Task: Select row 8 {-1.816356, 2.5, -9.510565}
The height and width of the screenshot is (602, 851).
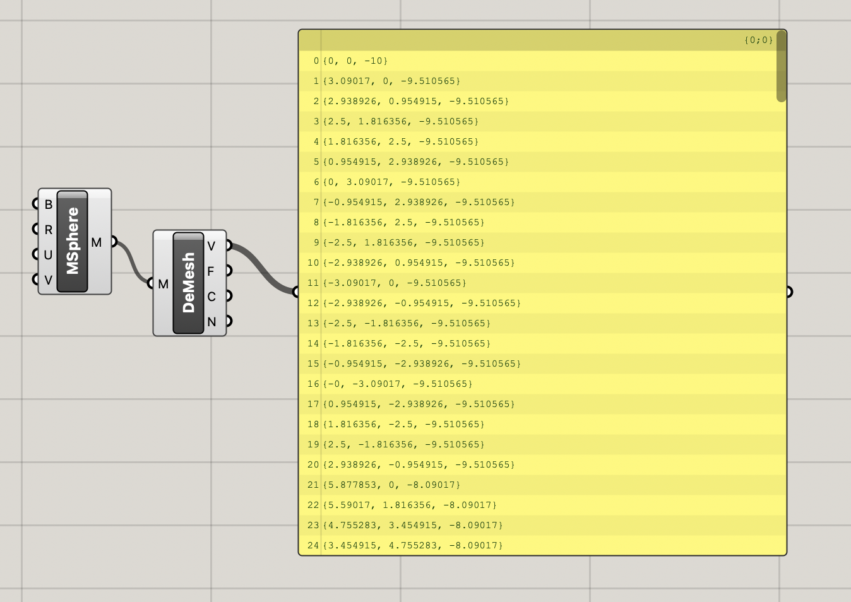Action: point(404,222)
